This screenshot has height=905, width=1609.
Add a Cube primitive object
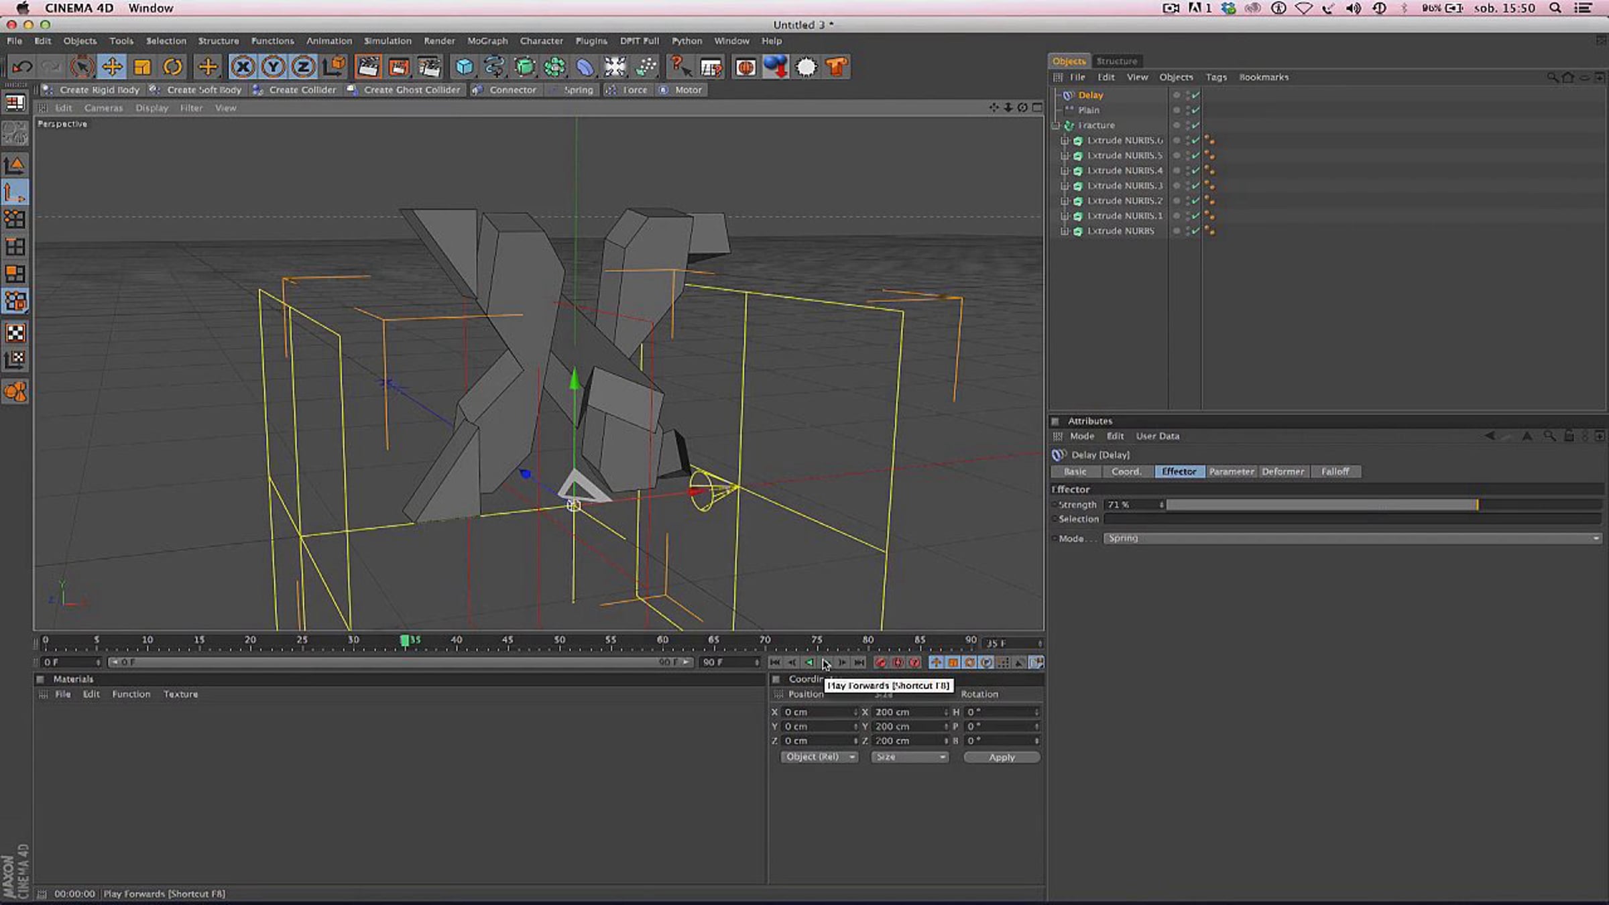click(x=464, y=67)
